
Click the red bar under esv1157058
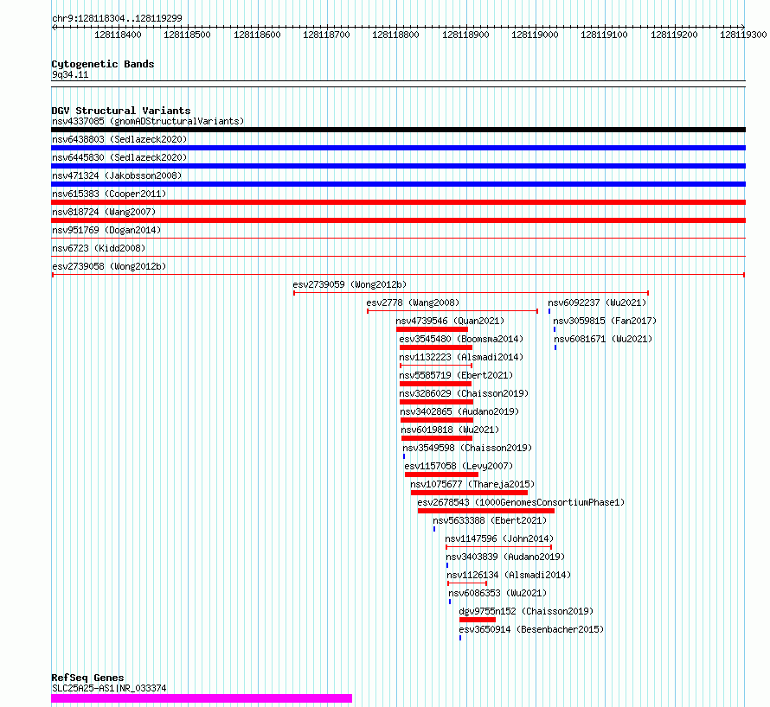pyautogui.click(x=441, y=475)
